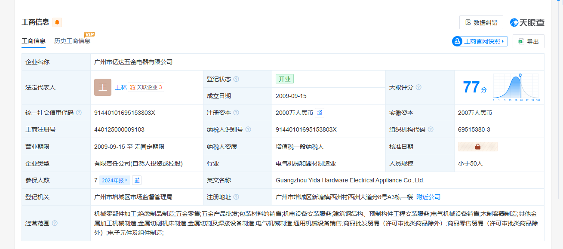Click the staff size value 小于50人
563x249 pixels.
(x=471, y=163)
